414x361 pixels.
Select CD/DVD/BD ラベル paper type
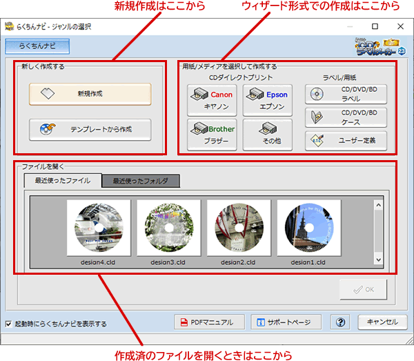tap(346, 95)
